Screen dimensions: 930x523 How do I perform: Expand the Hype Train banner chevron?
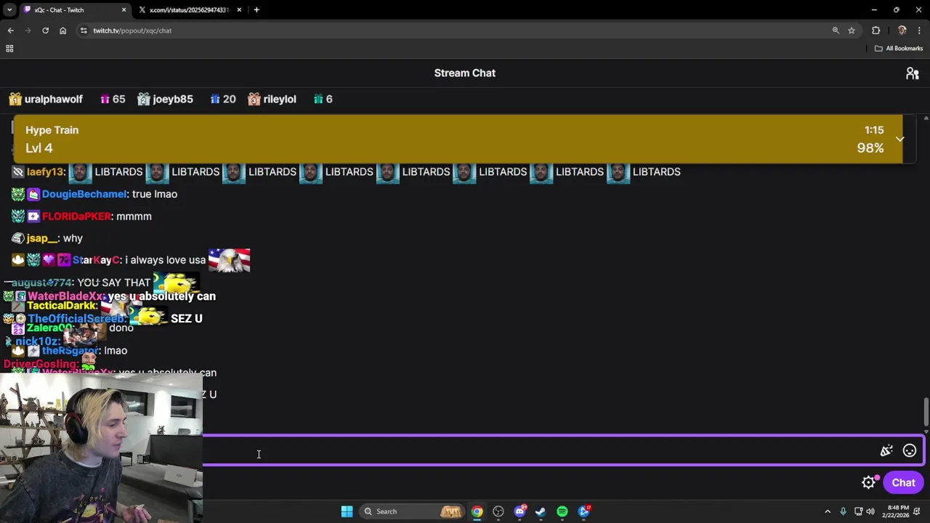coord(899,139)
